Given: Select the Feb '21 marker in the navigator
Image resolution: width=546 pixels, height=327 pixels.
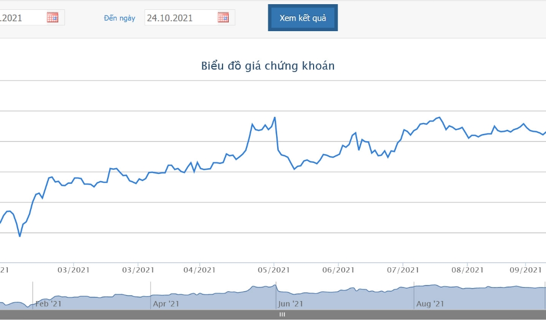Looking at the screenshot, I should (48, 304).
